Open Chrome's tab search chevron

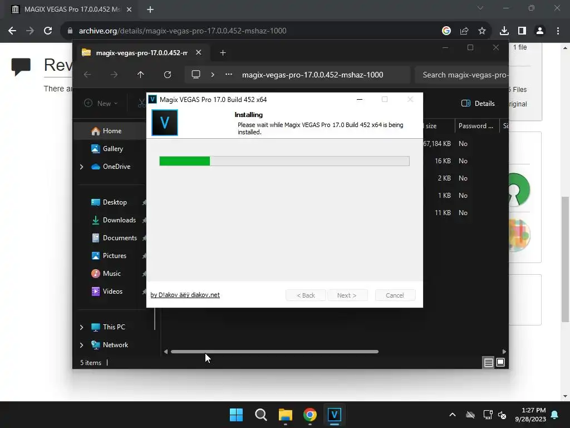click(480, 8)
